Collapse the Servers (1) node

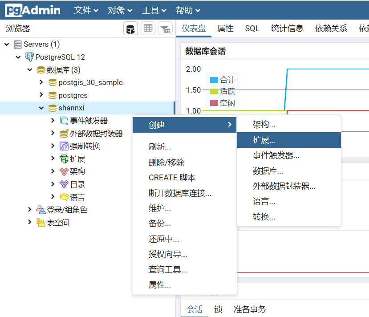click(7, 44)
